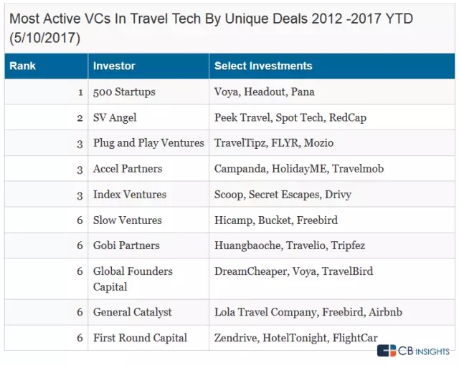Select the First Round Capital row
459x365 pixels.
click(229, 338)
